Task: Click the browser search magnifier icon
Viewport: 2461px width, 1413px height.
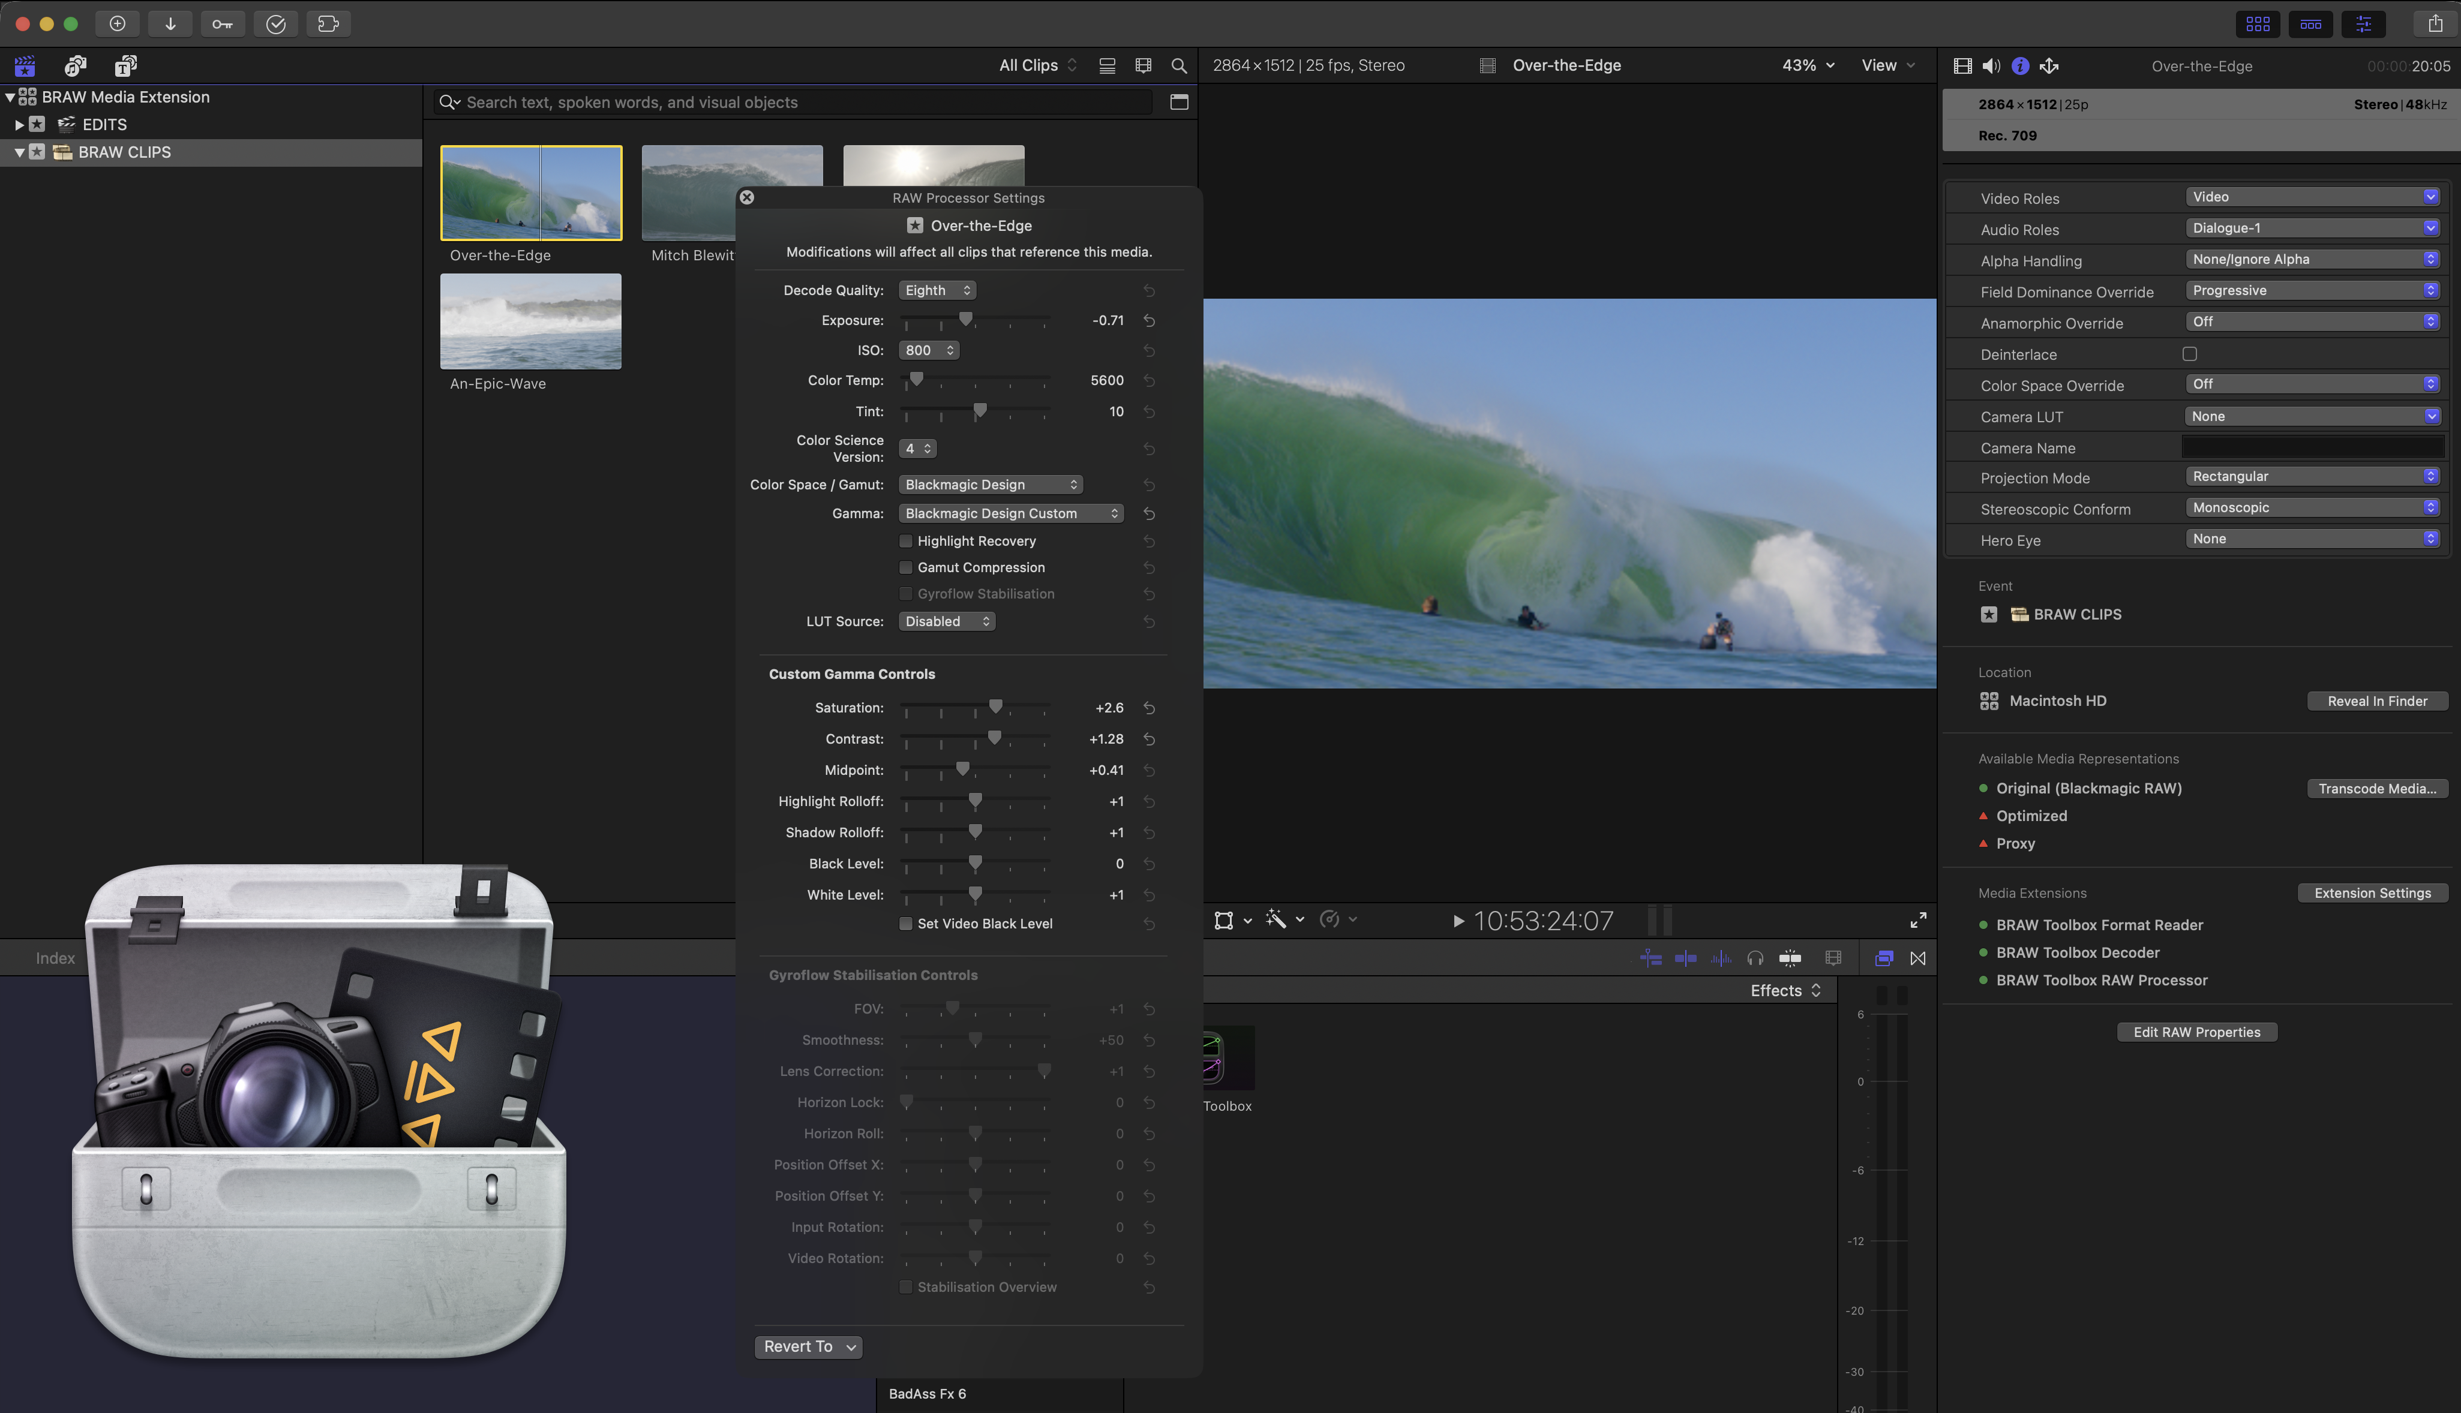Action: tap(1178, 65)
